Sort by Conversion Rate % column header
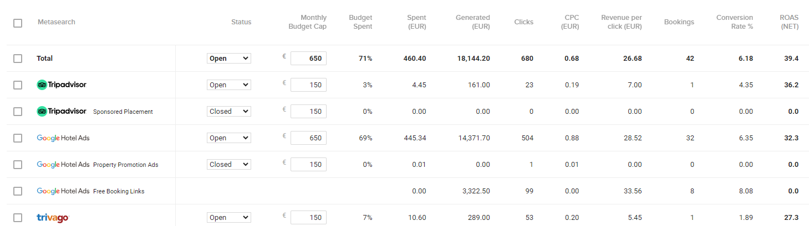The height and width of the screenshot is (226, 809). (x=734, y=22)
